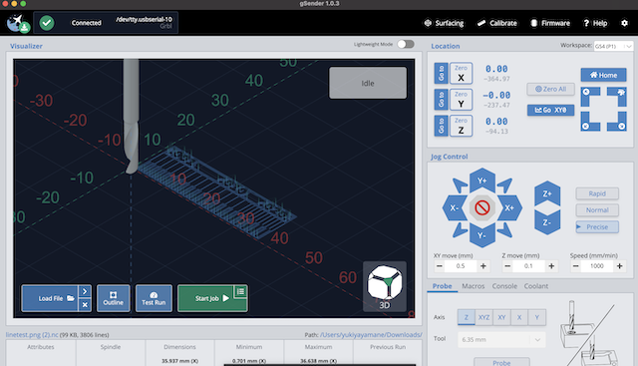638x366 pixels.
Task: Select Precise jog preset
Action: (597, 226)
